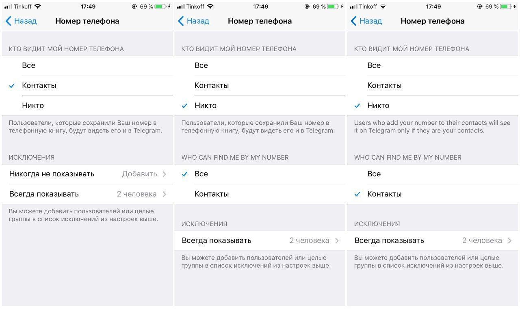Open Никогда не показывать exceptions list

(x=87, y=174)
